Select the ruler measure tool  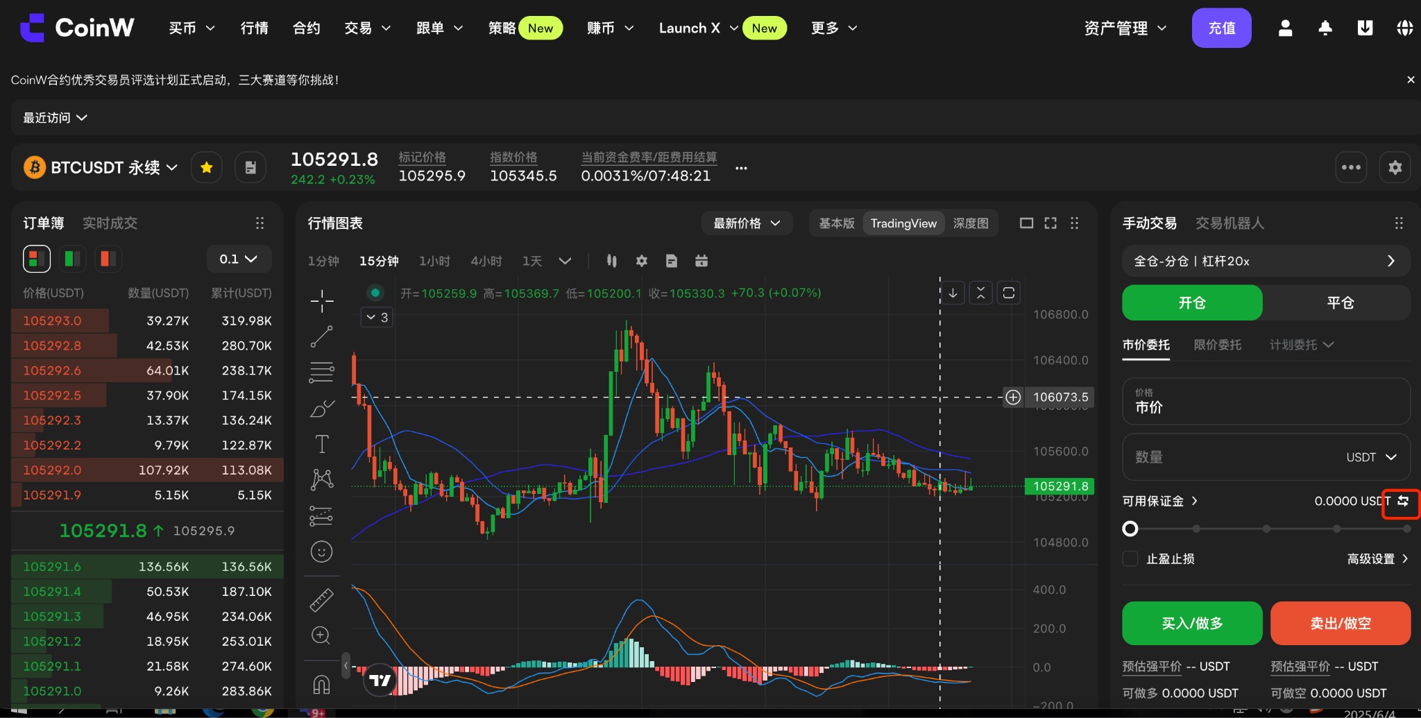coord(322,600)
